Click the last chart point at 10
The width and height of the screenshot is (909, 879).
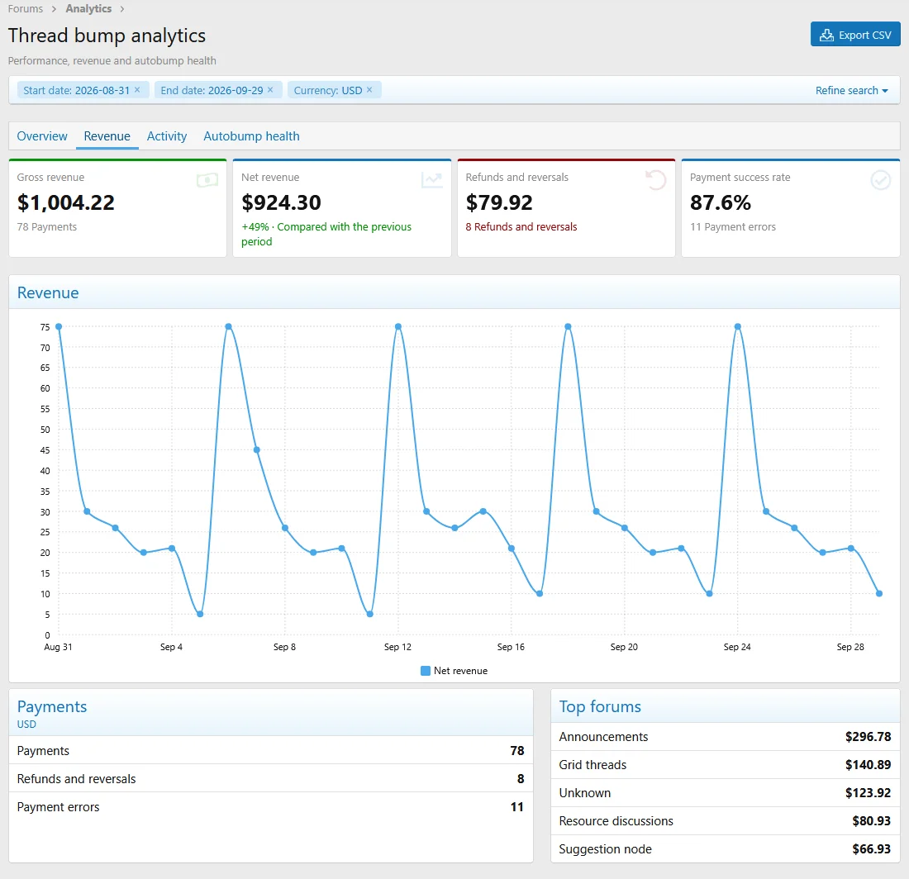879,593
